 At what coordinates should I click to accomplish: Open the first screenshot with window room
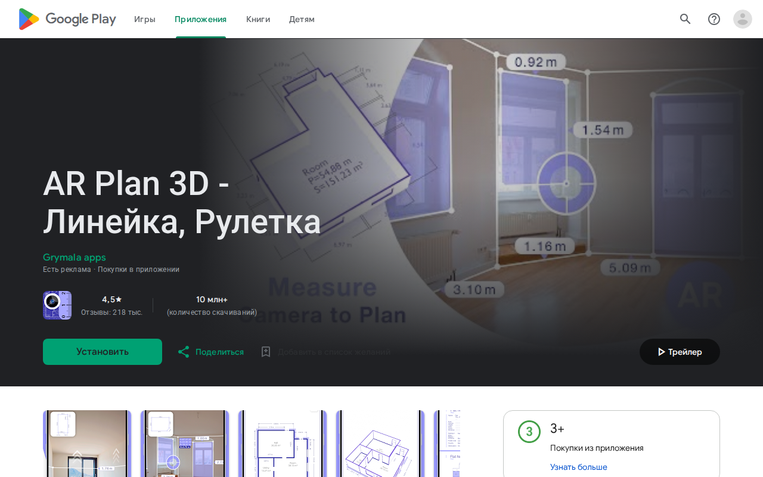tap(87, 444)
